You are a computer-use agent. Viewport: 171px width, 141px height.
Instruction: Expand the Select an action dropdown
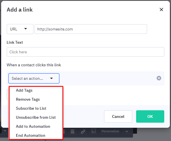[x=34, y=78]
